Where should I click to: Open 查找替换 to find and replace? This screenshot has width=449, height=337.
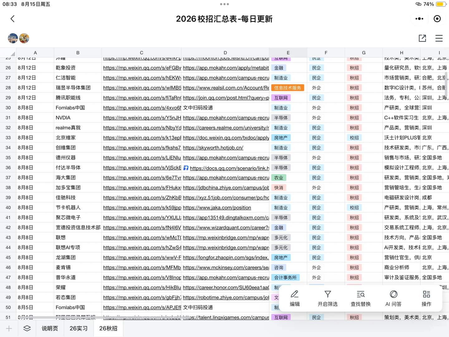pyautogui.click(x=360, y=298)
